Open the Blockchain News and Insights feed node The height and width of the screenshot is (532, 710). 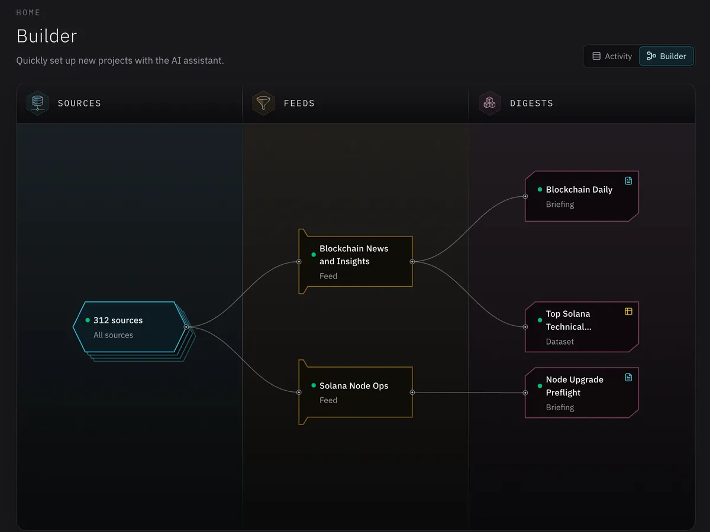click(x=355, y=261)
